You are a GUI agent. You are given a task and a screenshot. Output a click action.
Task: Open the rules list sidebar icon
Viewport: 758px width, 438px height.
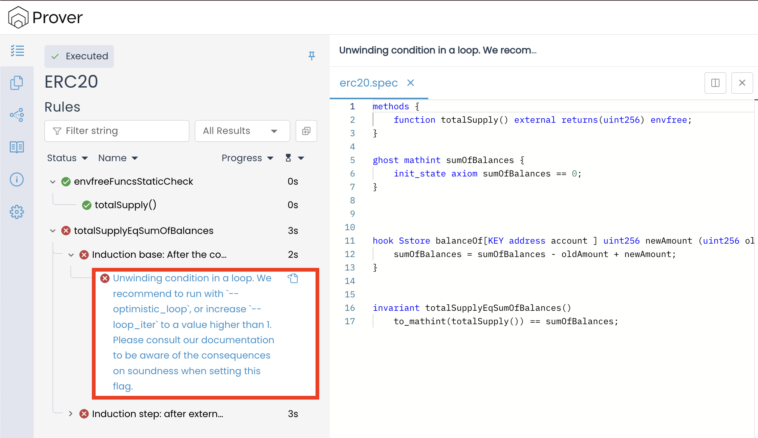[x=17, y=51]
